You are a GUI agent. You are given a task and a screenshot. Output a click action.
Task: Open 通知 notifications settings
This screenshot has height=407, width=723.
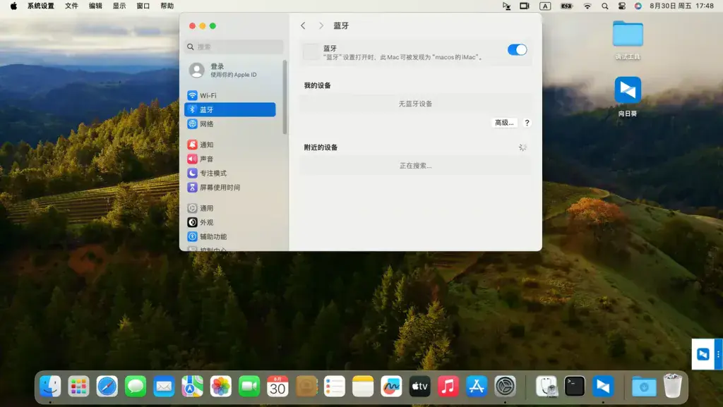click(230, 145)
